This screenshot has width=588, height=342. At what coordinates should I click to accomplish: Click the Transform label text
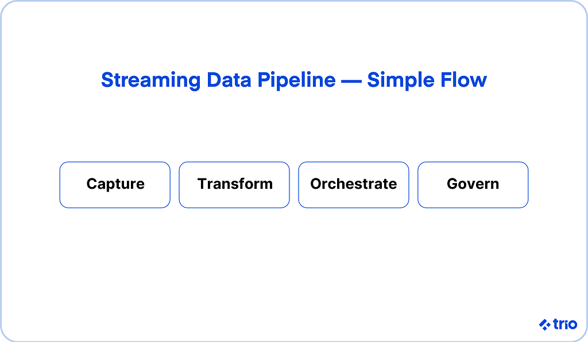pos(235,184)
